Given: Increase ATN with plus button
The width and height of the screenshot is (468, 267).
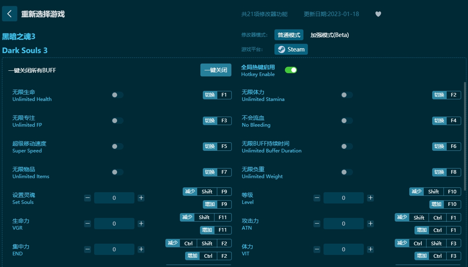Looking at the screenshot, I should coord(370,224).
